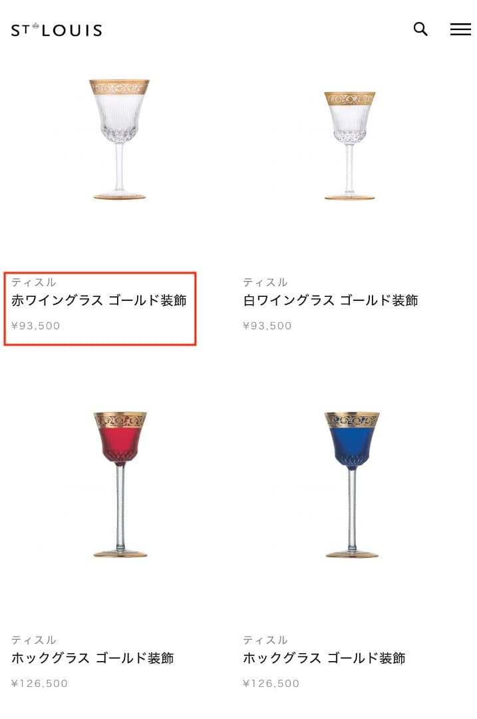
Task: Click ティスル label above blue hock glass title
Action: [265, 640]
